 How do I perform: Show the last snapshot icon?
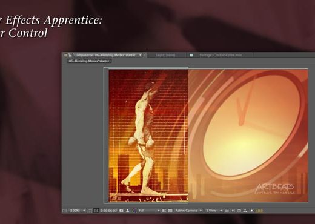(x=127, y=211)
